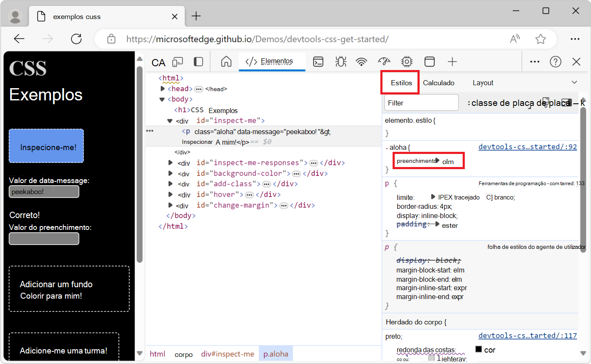Click the Filter field in Estilos
This screenshot has width=591, height=364.
point(421,102)
